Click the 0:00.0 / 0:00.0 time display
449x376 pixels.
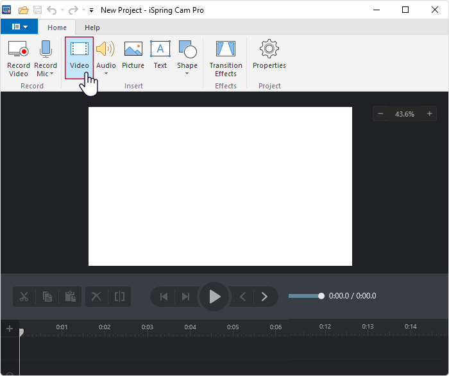pos(353,296)
